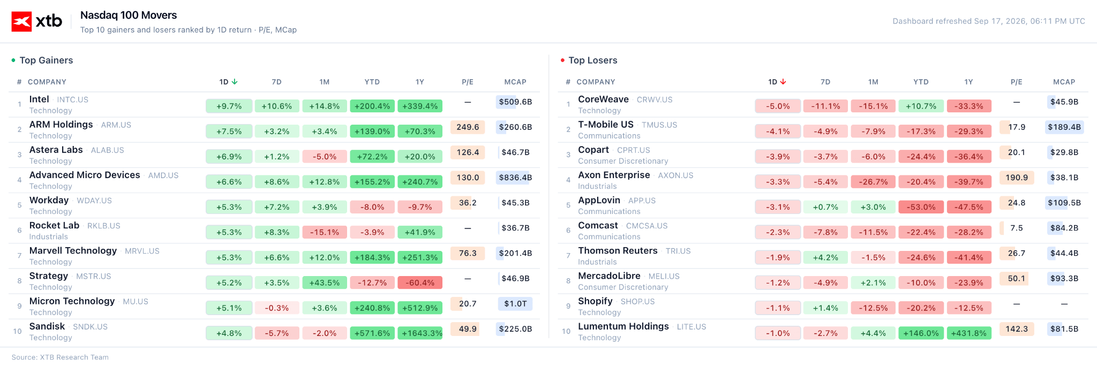Screen dimensions: 1097x367
Task: Select Lumentum Holdings name
Action: click(x=623, y=326)
